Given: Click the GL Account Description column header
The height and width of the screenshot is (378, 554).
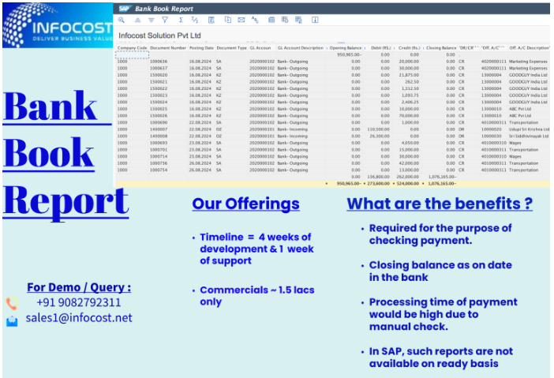Looking at the screenshot, I should pyautogui.click(x=301, y=47).
